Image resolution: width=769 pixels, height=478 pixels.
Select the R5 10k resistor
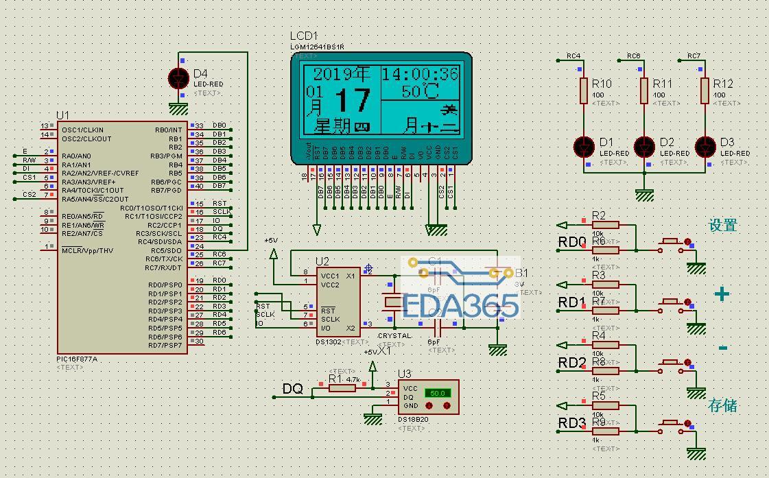point(606,406)
